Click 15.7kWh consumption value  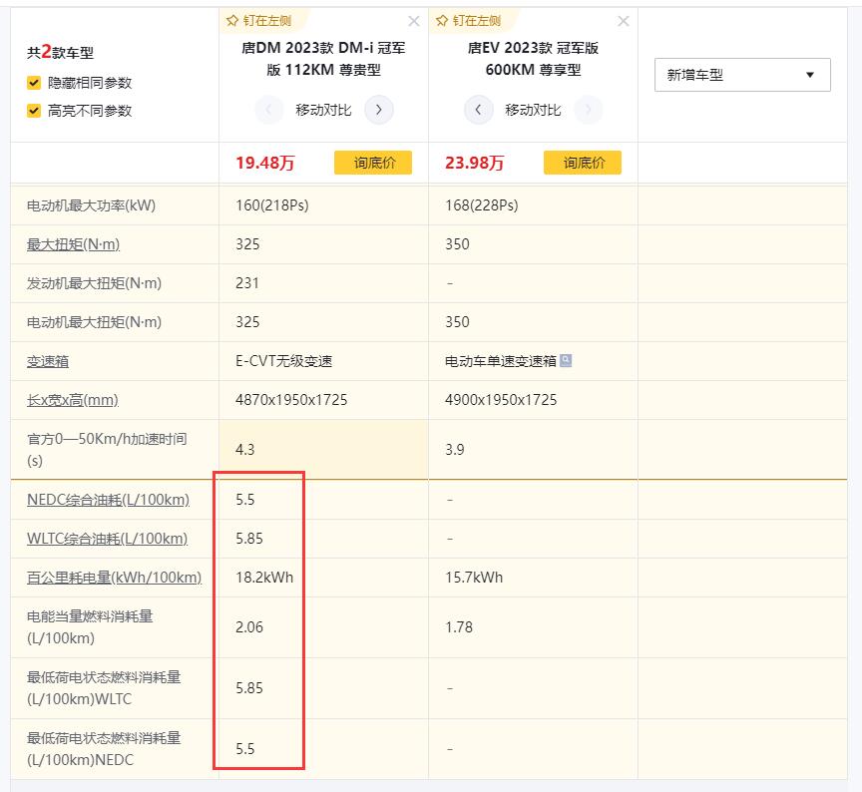point(474,578)
